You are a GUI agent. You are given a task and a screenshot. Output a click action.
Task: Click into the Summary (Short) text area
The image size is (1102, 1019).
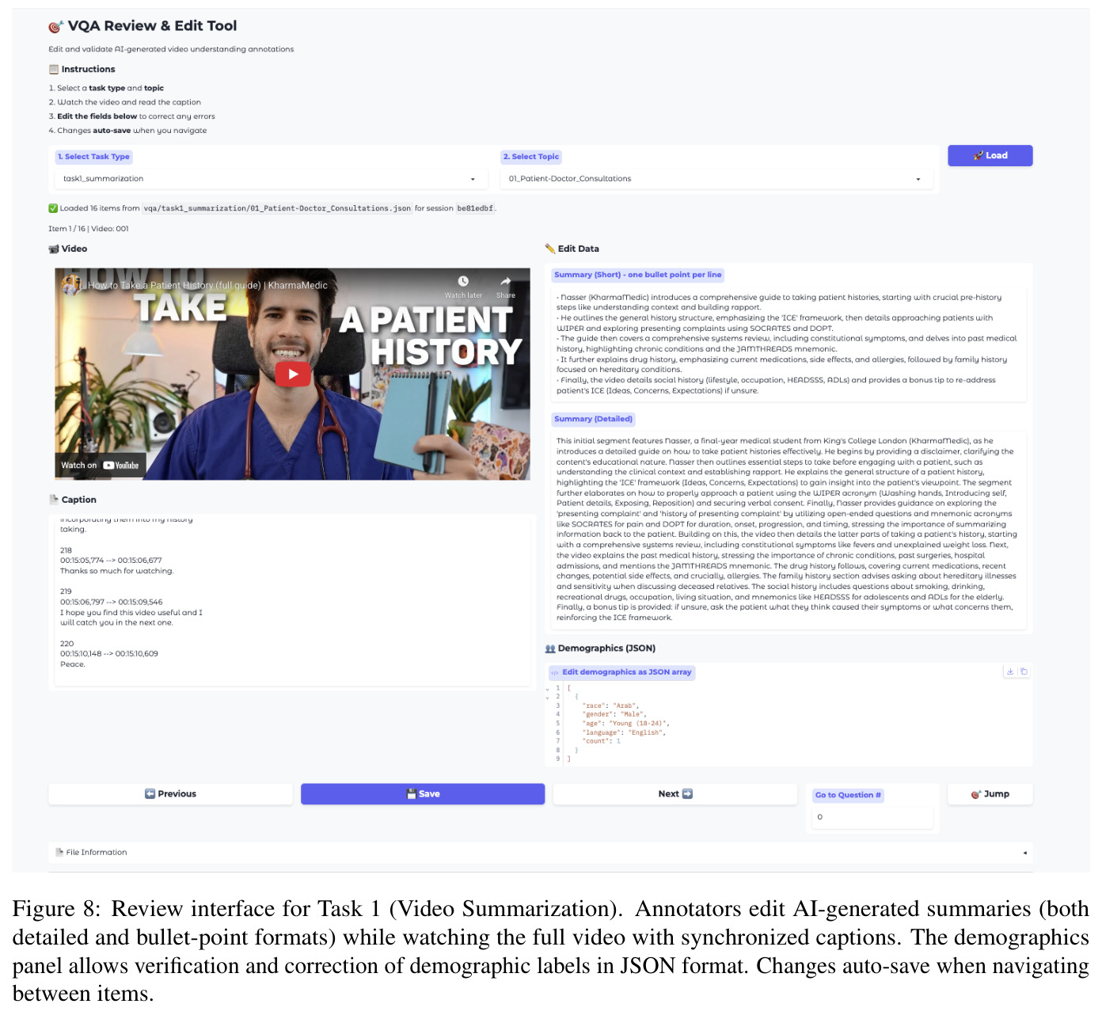pyautogui.click(x=789, y=344)
